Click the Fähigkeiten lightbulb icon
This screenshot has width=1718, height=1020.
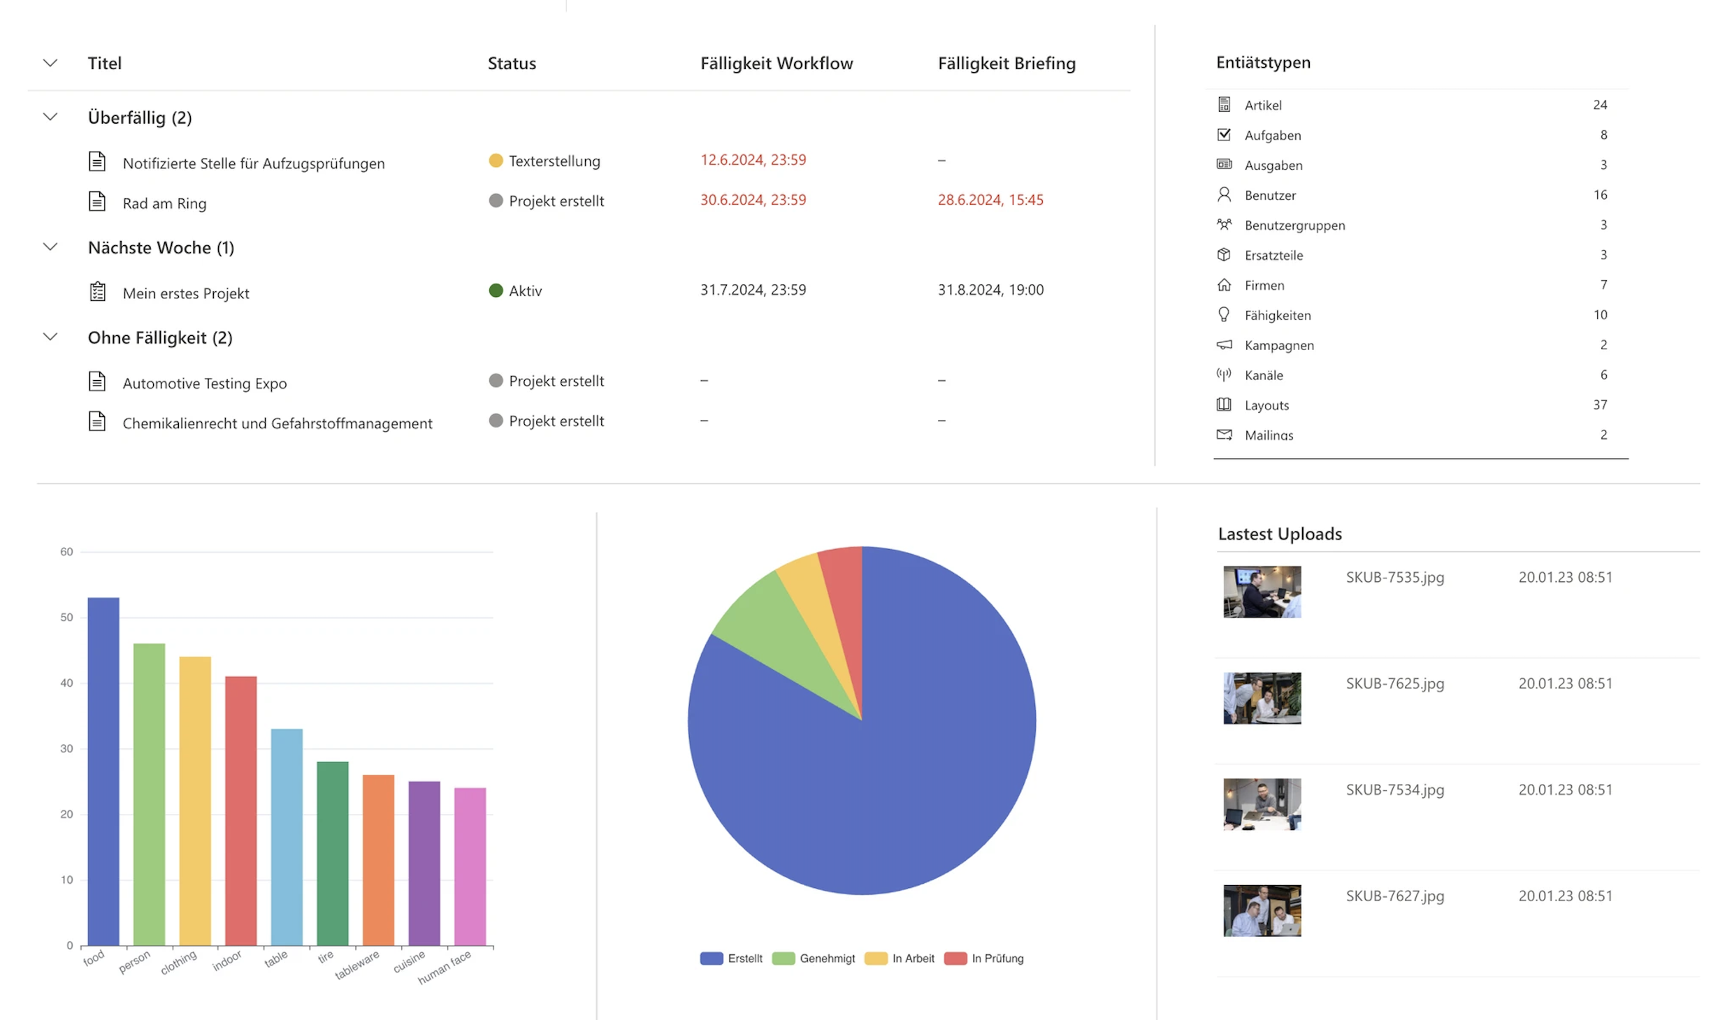coord(1223,314)
